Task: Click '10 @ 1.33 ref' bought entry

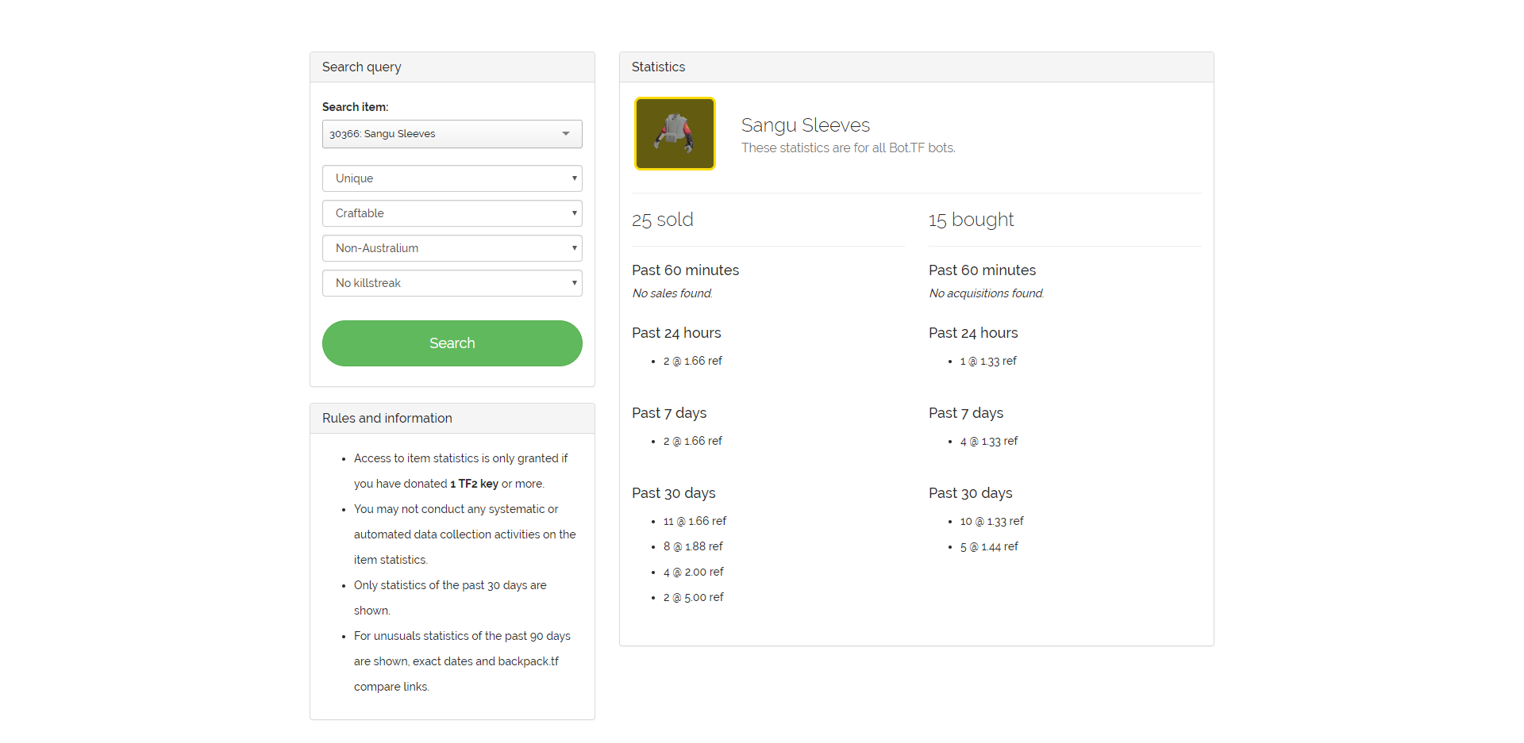Action: pos(992,521)
